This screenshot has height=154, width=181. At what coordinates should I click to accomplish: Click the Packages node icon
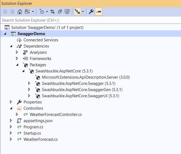(25, 65)
